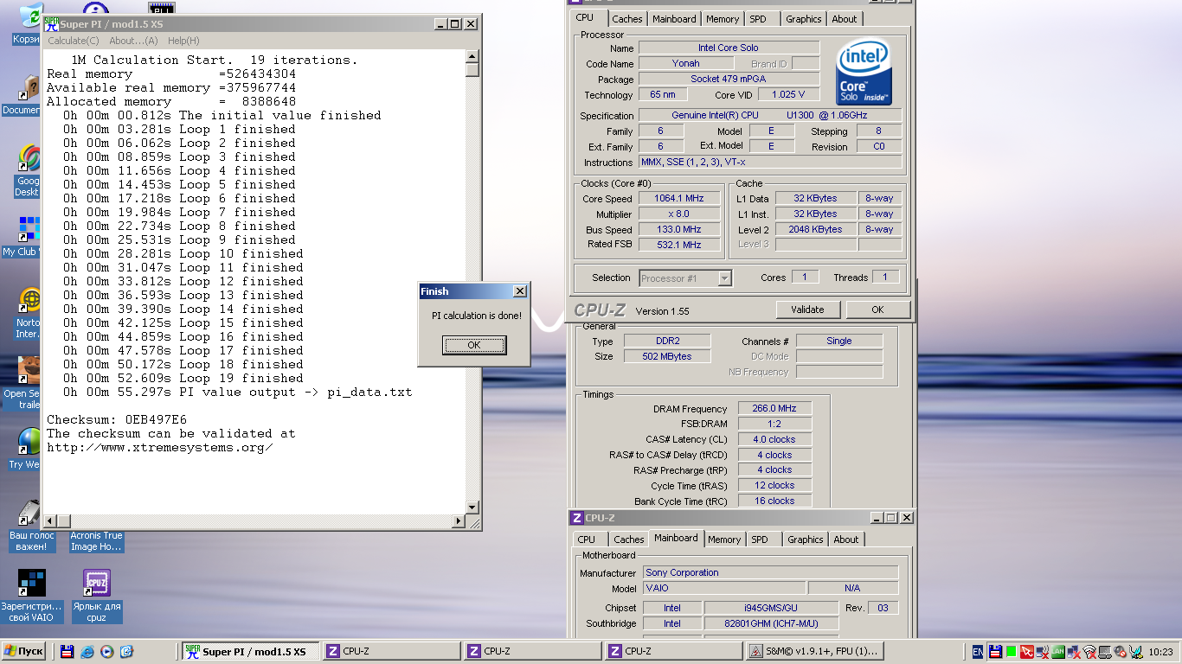Select Caches tab in CPU-Z Sony mainboard window
Screen dimensions: 1182x664
tap(629, 539)
